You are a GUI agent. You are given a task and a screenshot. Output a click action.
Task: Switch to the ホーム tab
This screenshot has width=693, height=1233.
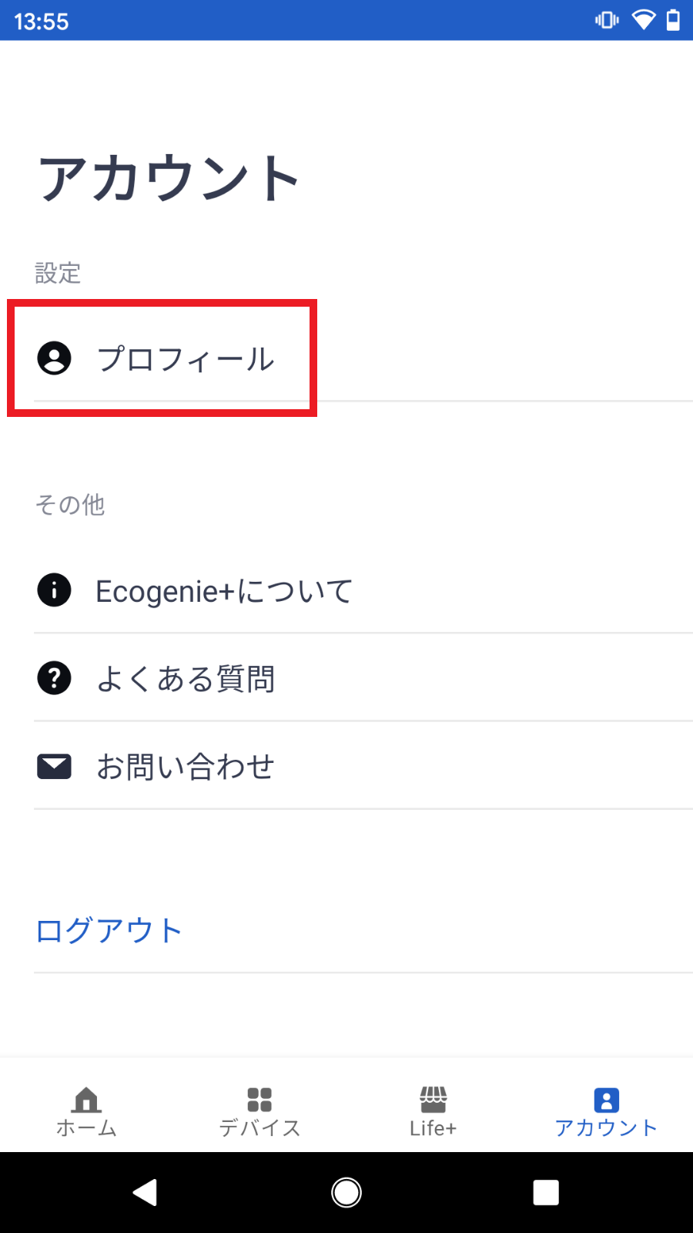click(x=86, y=1128)
